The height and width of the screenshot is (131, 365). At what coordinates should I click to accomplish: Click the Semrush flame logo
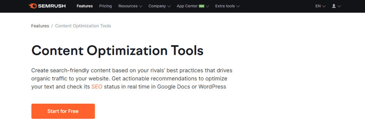point(32,6)
